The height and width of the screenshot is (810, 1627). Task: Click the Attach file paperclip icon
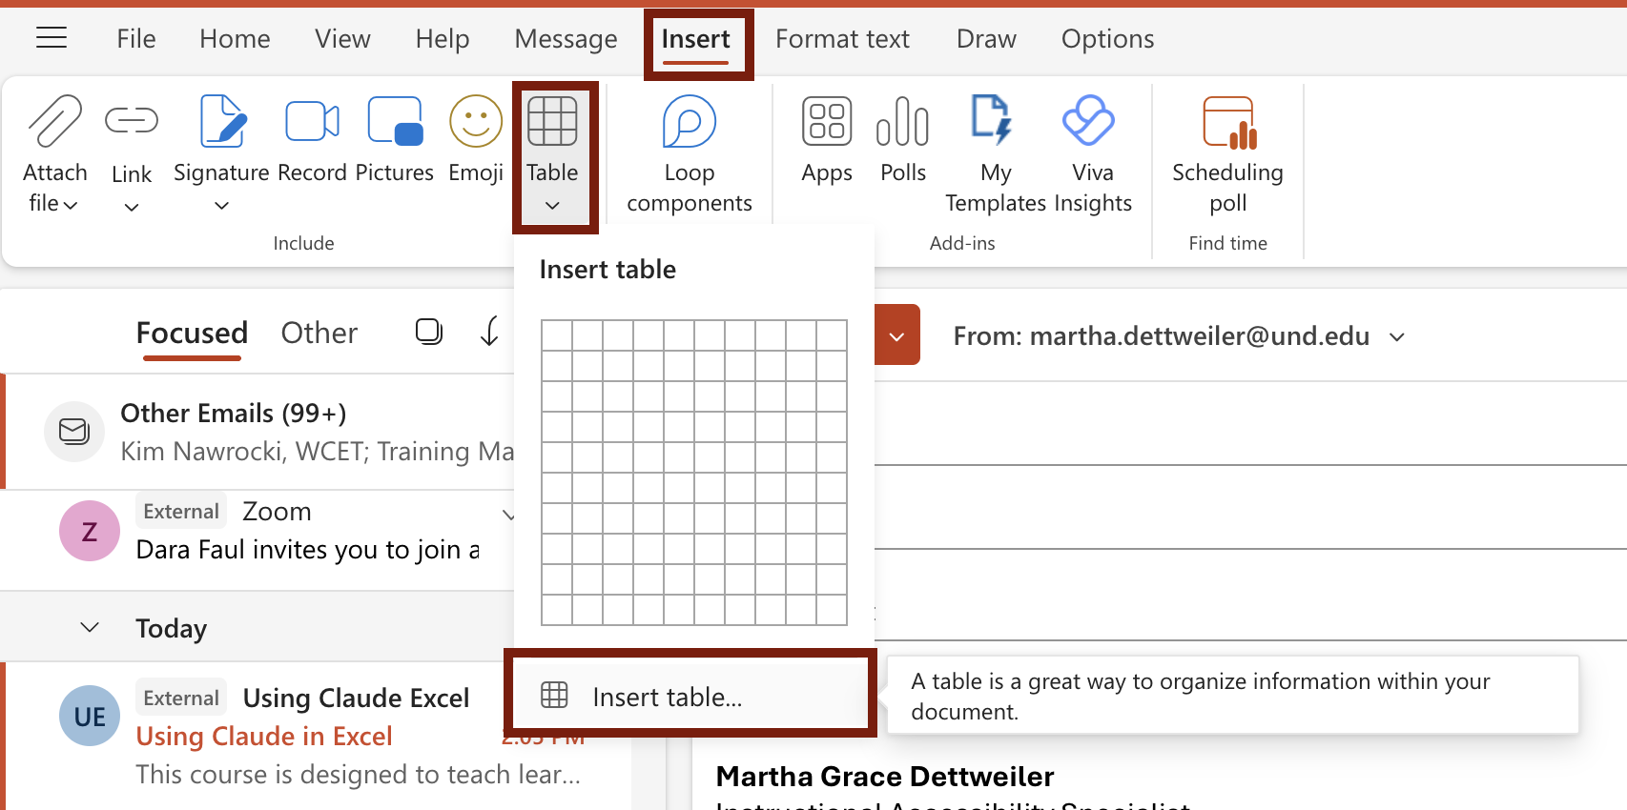55,121
